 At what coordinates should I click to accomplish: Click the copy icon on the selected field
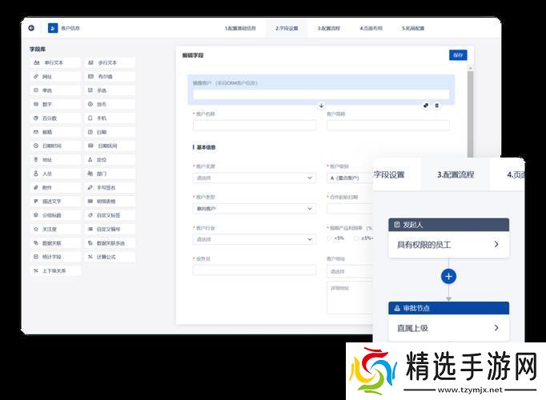(x=426, y=106)
